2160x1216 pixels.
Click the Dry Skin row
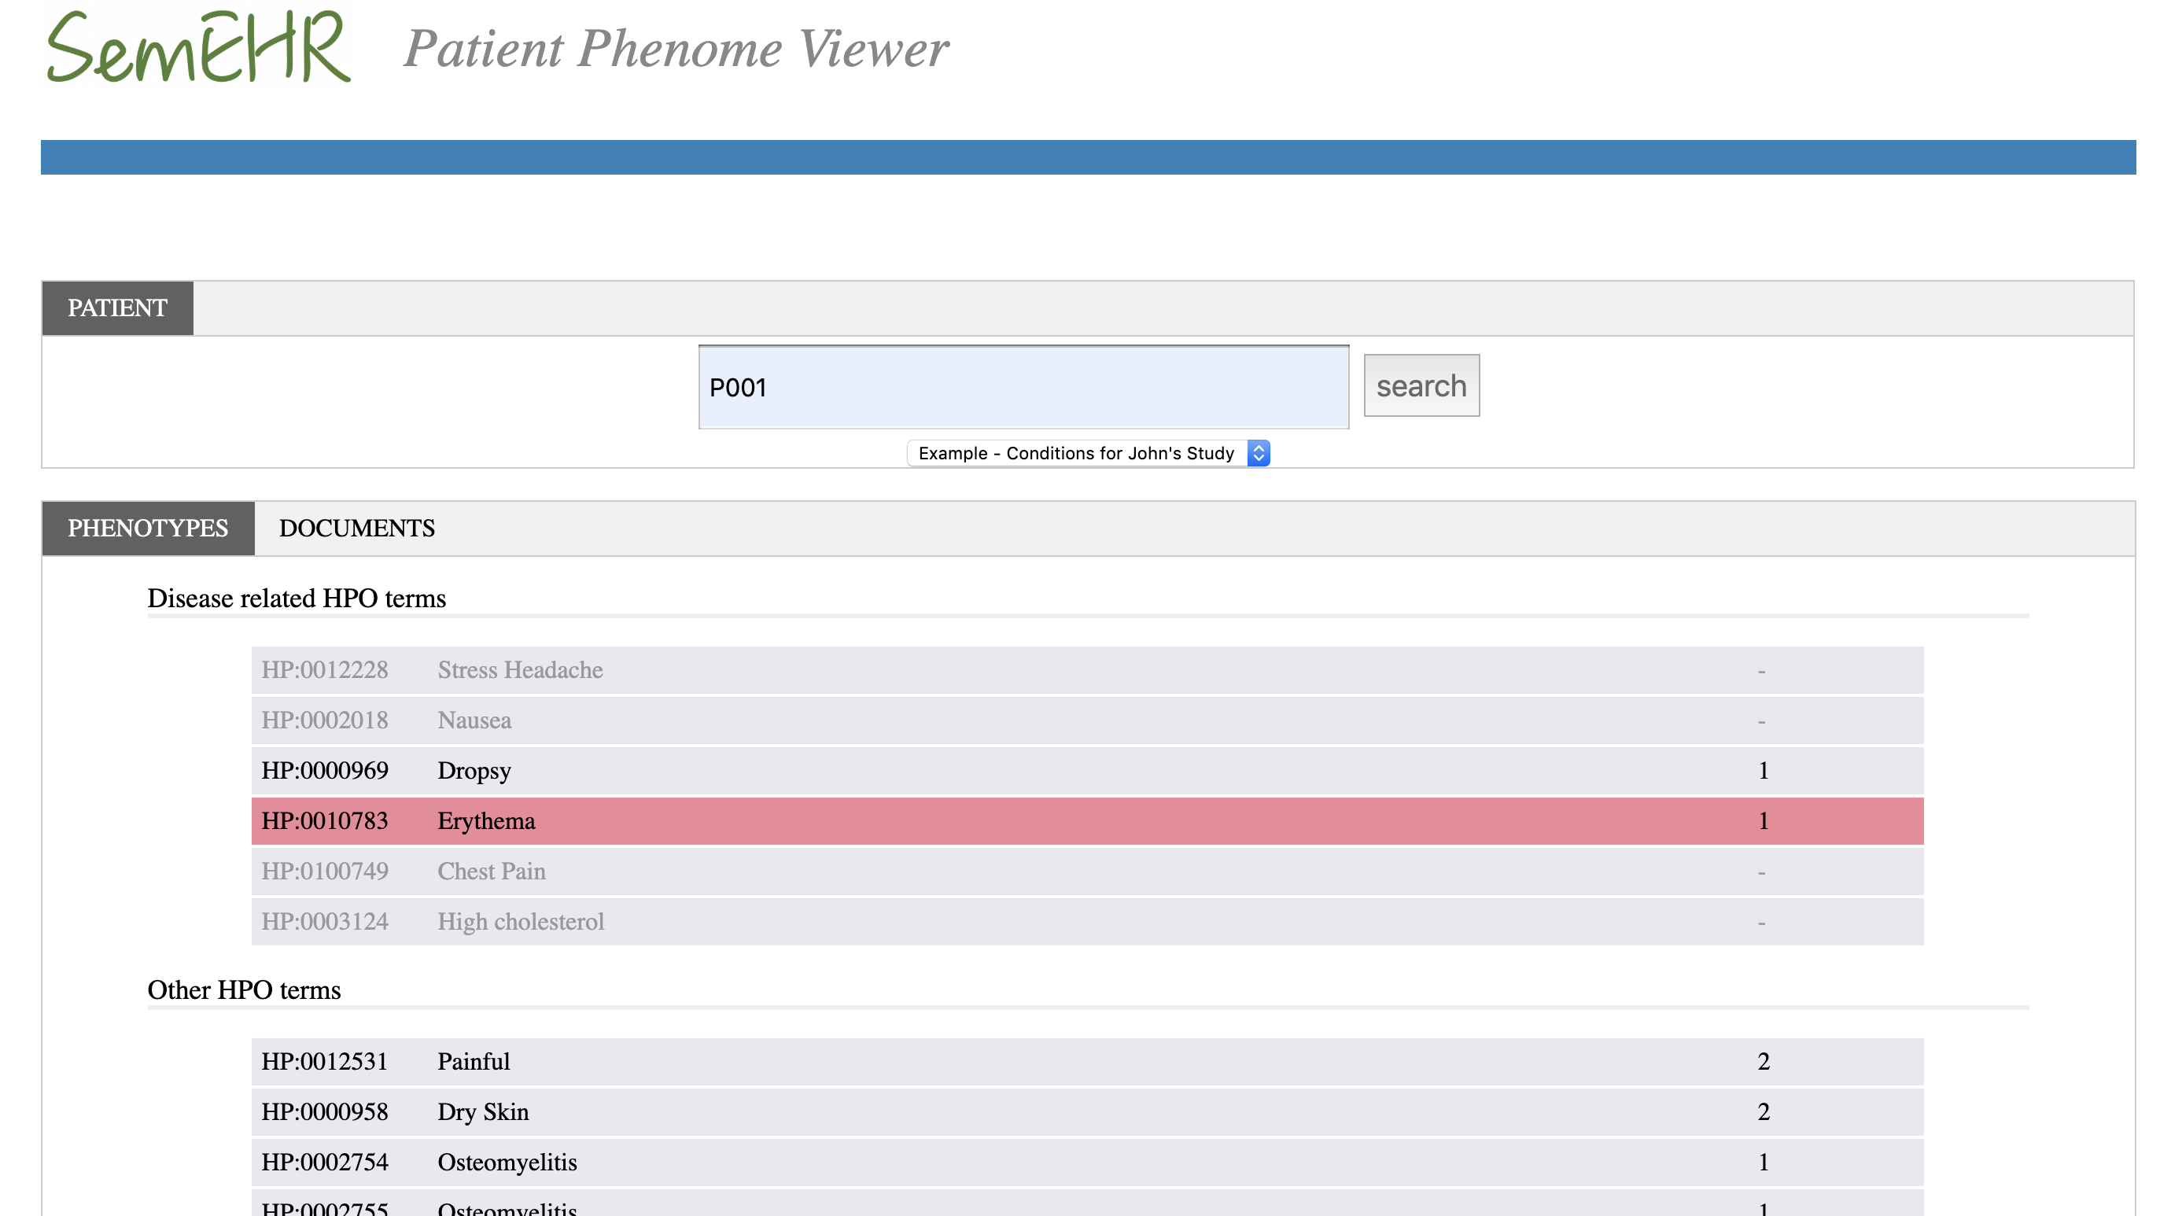(1087, 1112)
